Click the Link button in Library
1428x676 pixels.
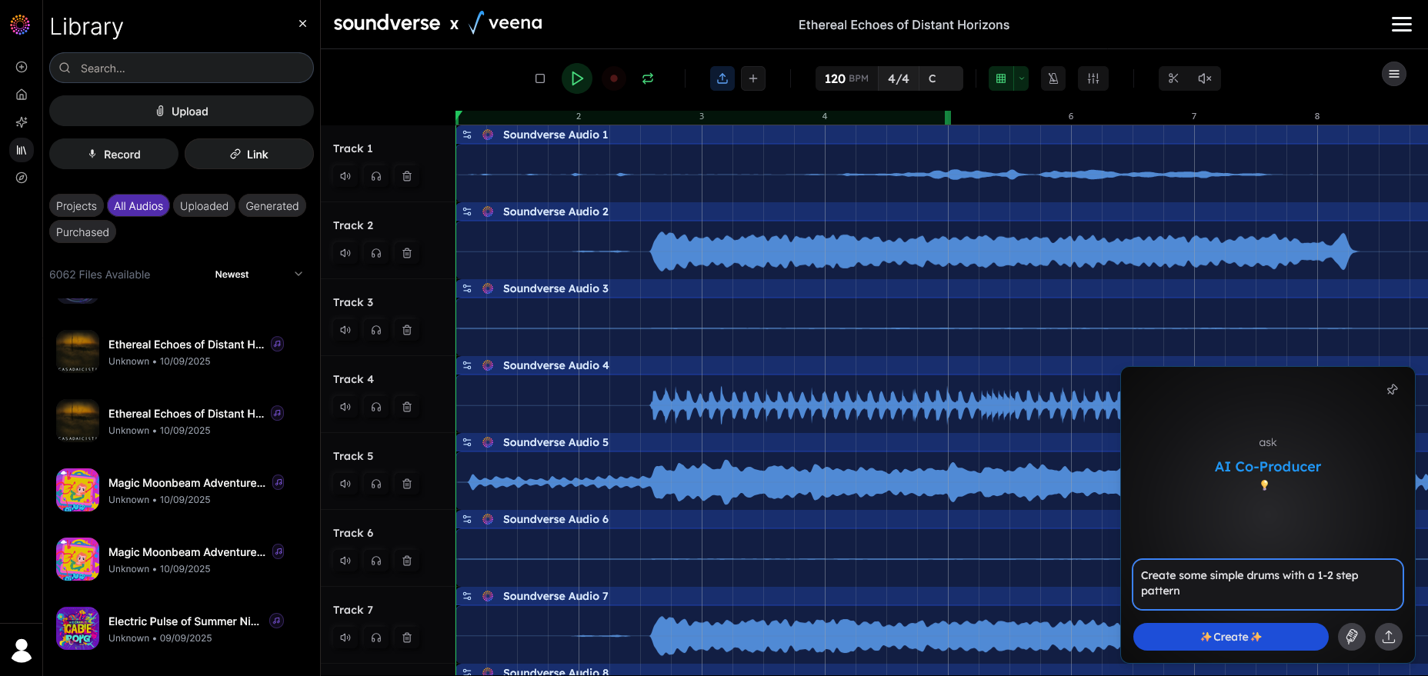249,154
